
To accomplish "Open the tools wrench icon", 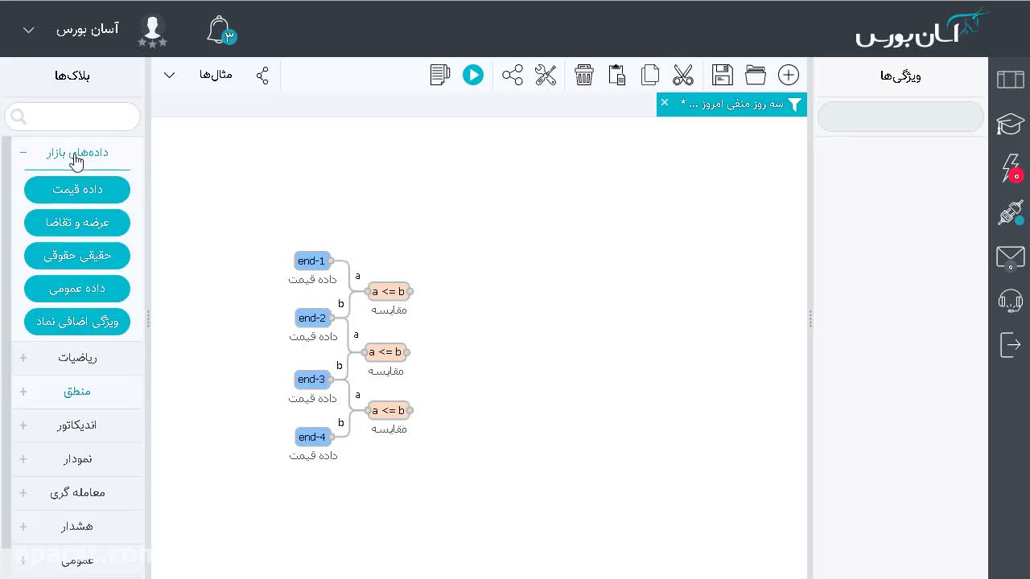I will tap(546, 75).
